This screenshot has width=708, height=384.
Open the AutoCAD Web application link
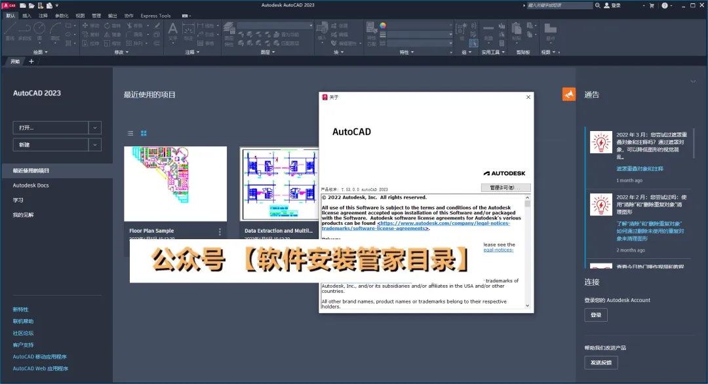point(40,369)
